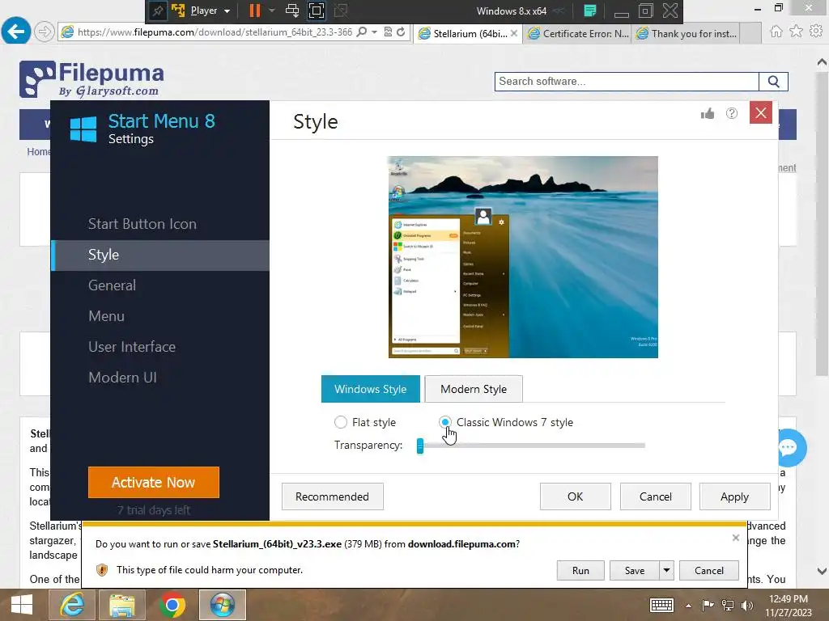The height and width of the screenshot is (621, 829).
Task: Enter full screen mode icon in Player
Action: point(317,11)
